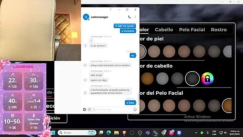
Task: Click the plus attachment icon in chat
Action: (84, 110)
